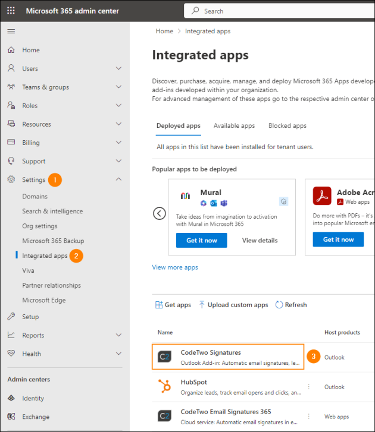Open CodeTwo Email Signatures 365 more options
The width and height of the screenshot is (375, 432).
pos(309,417)
